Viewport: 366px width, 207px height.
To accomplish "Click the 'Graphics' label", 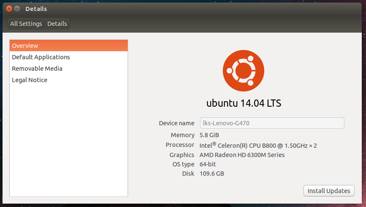I will click(182, 155).
